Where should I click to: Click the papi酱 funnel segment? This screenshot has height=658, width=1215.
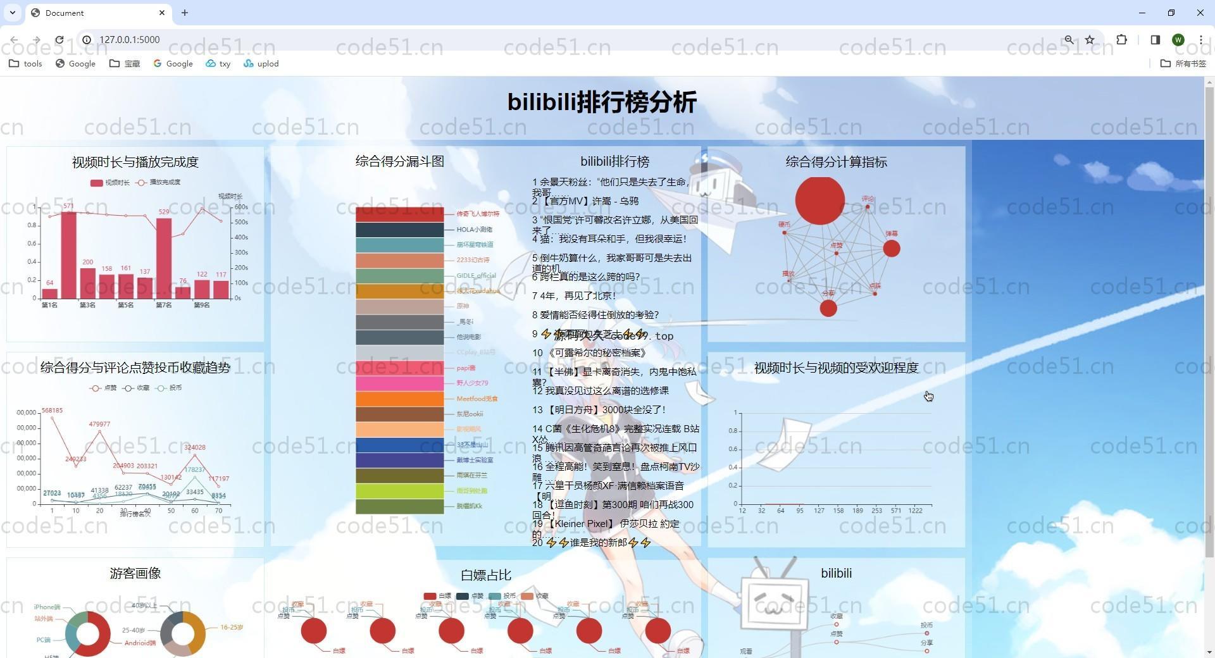pos(399,368)
